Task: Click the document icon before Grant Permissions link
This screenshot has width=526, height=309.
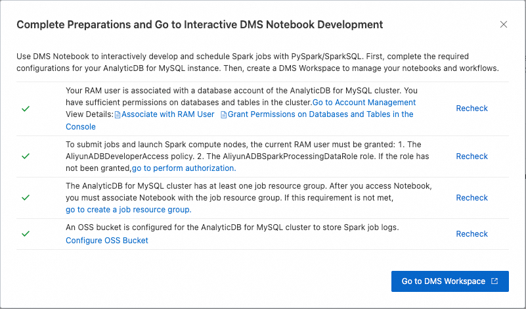Action: pos(223,114)
